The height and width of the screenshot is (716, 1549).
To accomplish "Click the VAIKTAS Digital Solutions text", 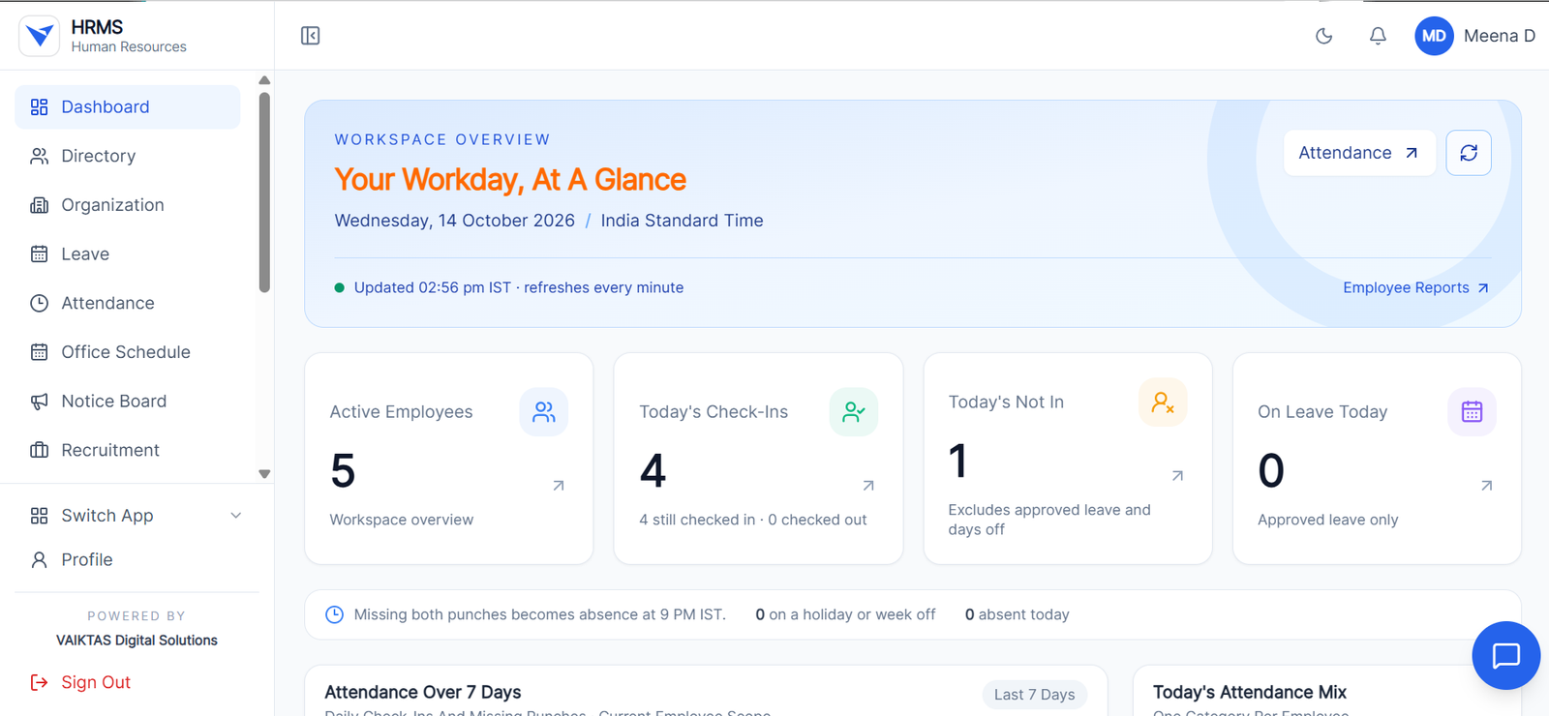I will pos(137,641).
